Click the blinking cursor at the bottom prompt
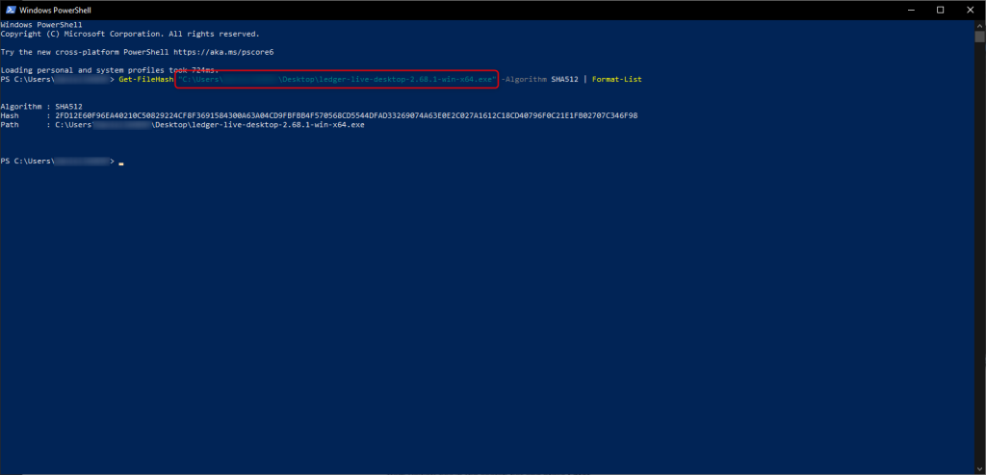Image resolution: width=986 pixels, height=475 pixels. 121,162
